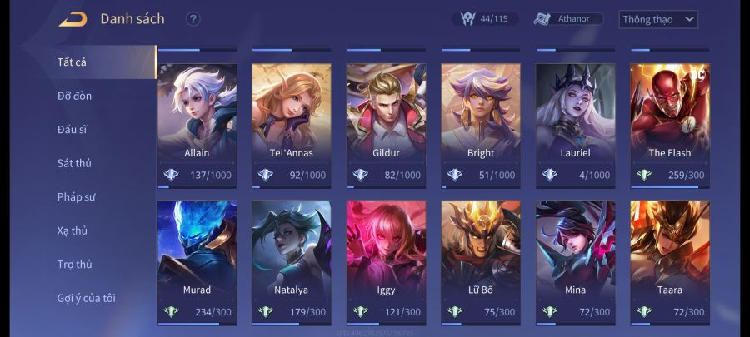Switch to the Sát thủ tab
Image resolution: width=750 pixels, height=337 pixels.
[74, 163]
